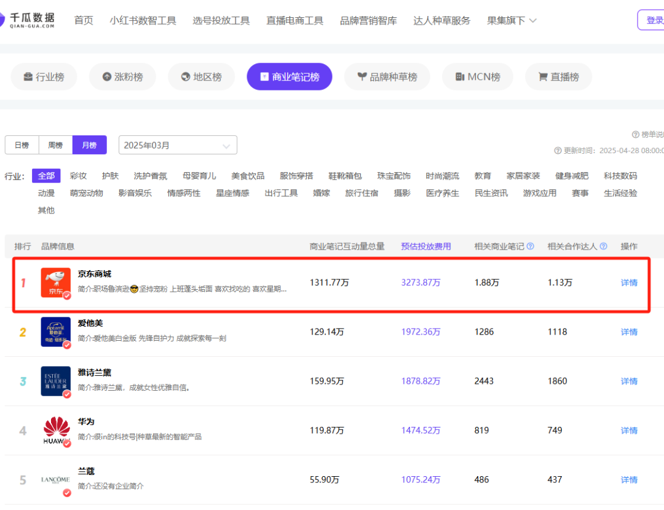Open 小红书数智工具 in top navigation
Image resolution: width=664 pixels, height=510 pixels.
[143, 20]
